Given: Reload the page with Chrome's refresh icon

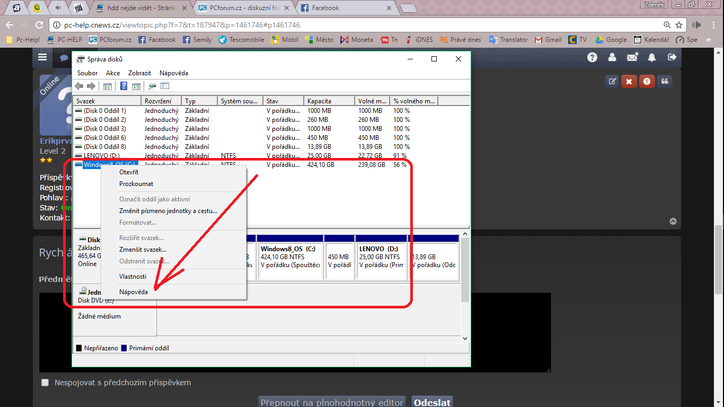Looking at the screenshot, I should (x=39, y=25).
